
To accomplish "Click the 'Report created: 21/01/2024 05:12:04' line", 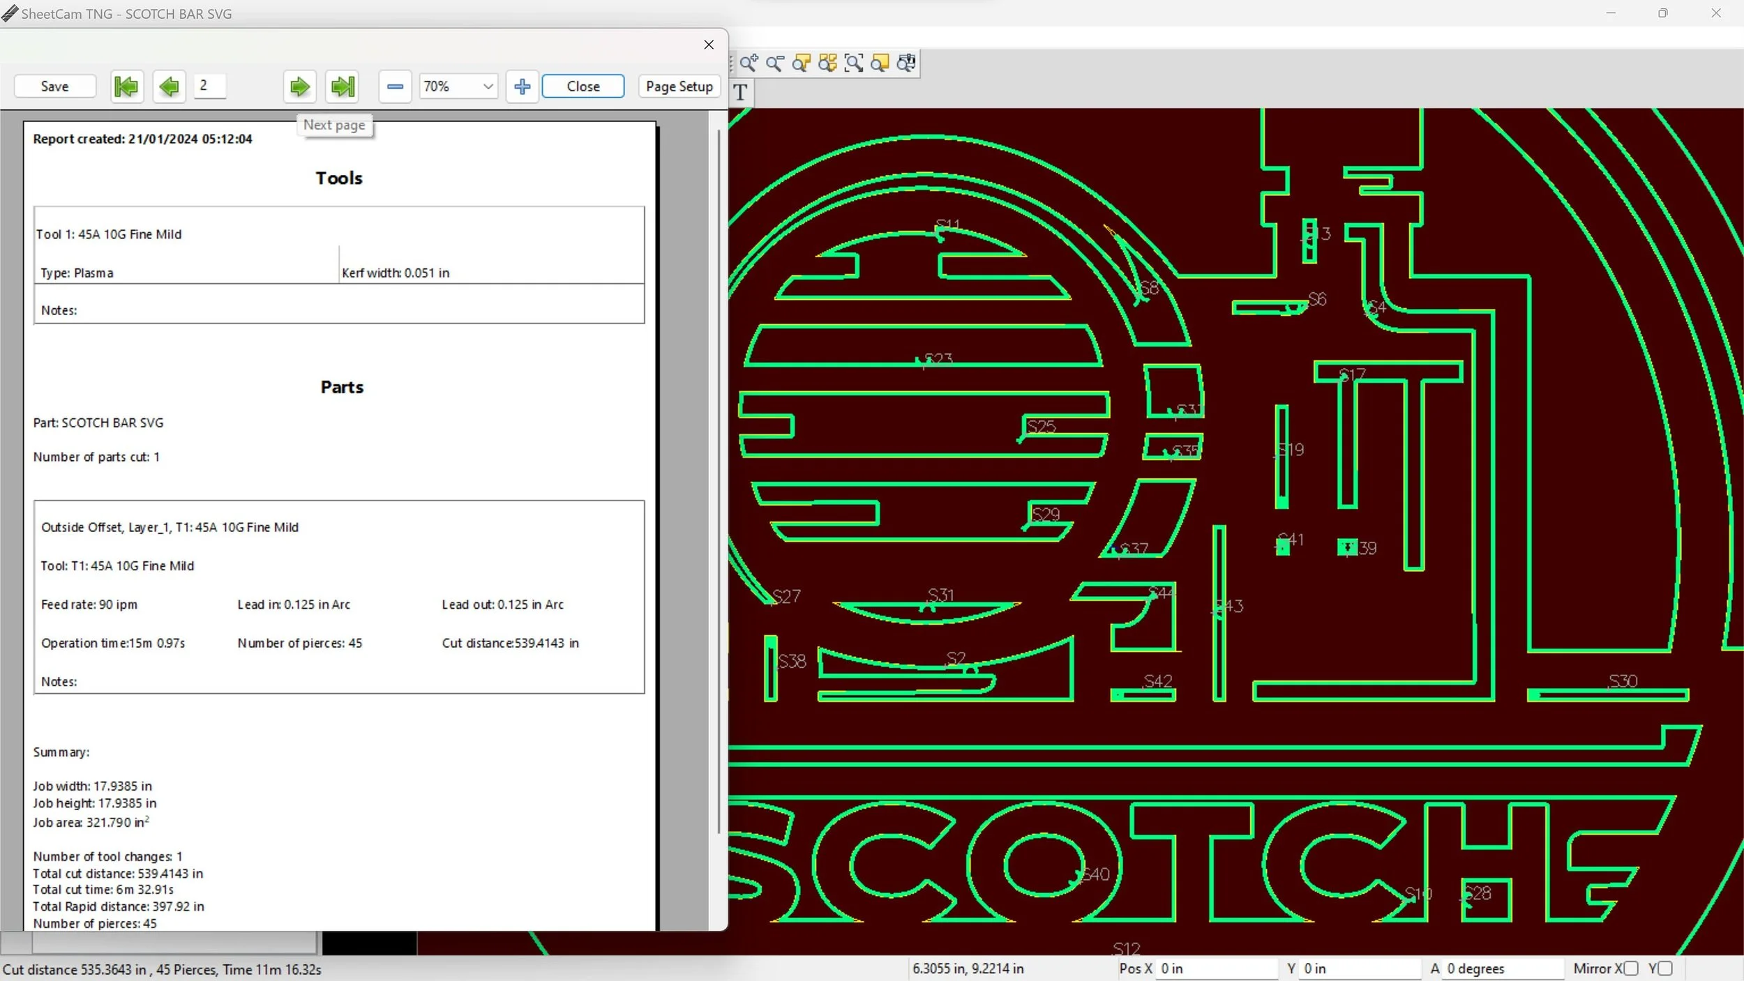I will click(142, 139).
